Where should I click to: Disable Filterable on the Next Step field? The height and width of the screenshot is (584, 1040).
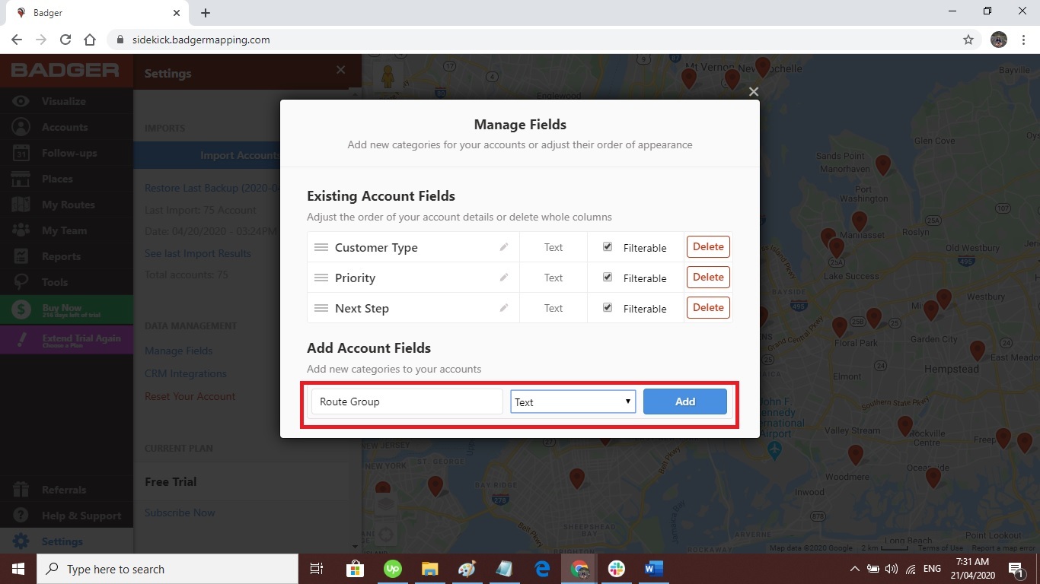click(x=608, y=308)
